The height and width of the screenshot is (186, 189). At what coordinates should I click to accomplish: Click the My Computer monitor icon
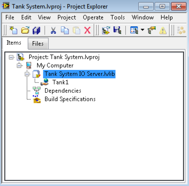click(29, 65)
